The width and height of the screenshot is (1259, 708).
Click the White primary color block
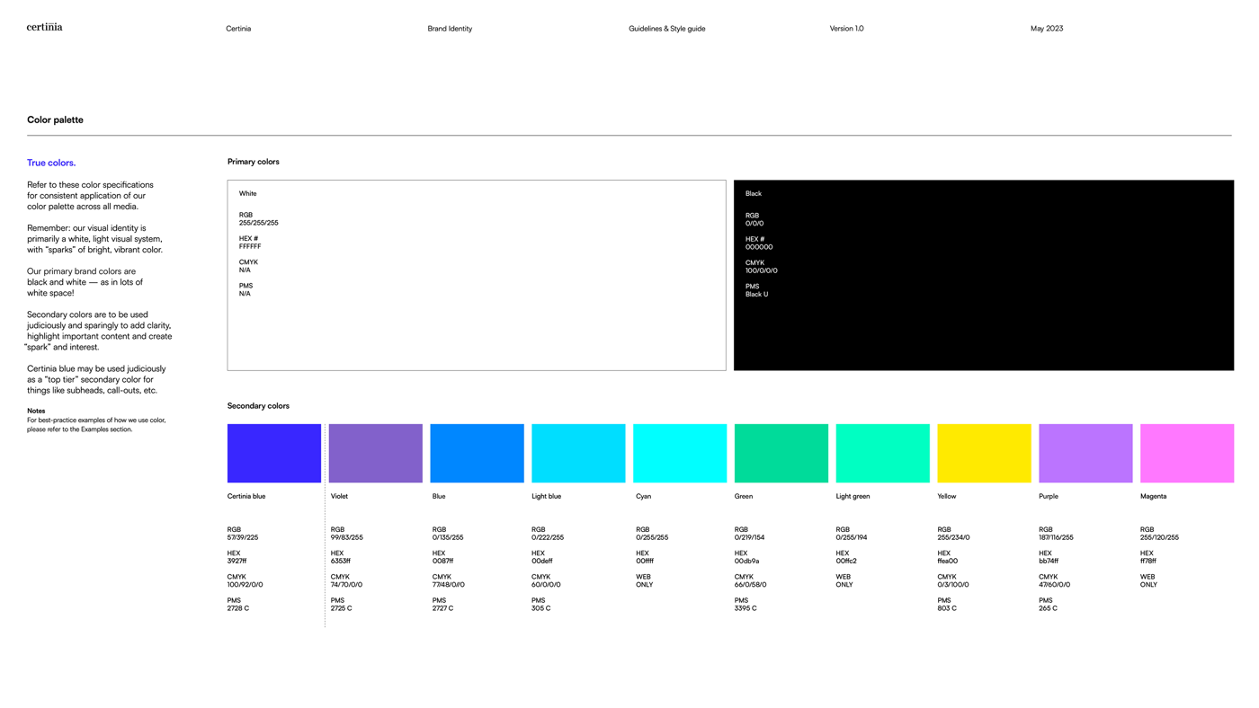point(477,275)
